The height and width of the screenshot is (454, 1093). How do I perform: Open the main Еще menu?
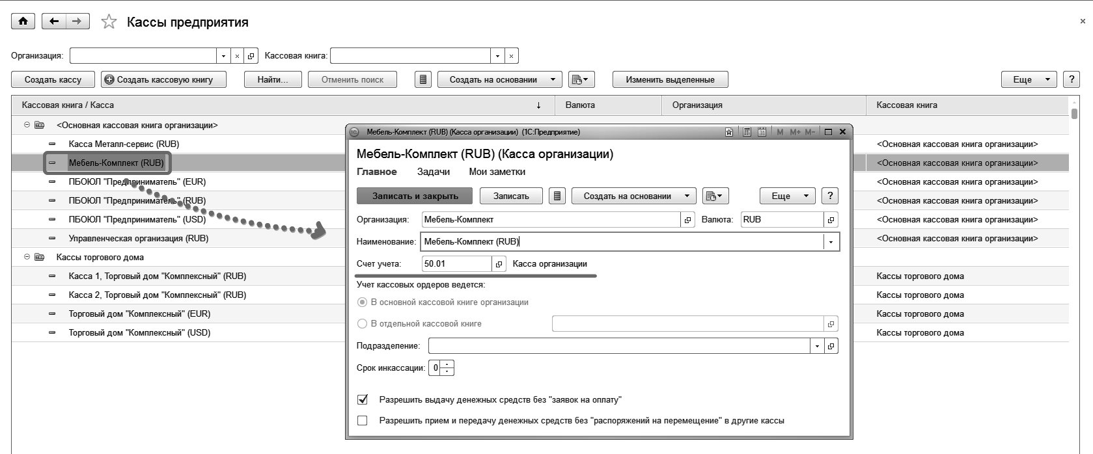[x=1029, y=79]
